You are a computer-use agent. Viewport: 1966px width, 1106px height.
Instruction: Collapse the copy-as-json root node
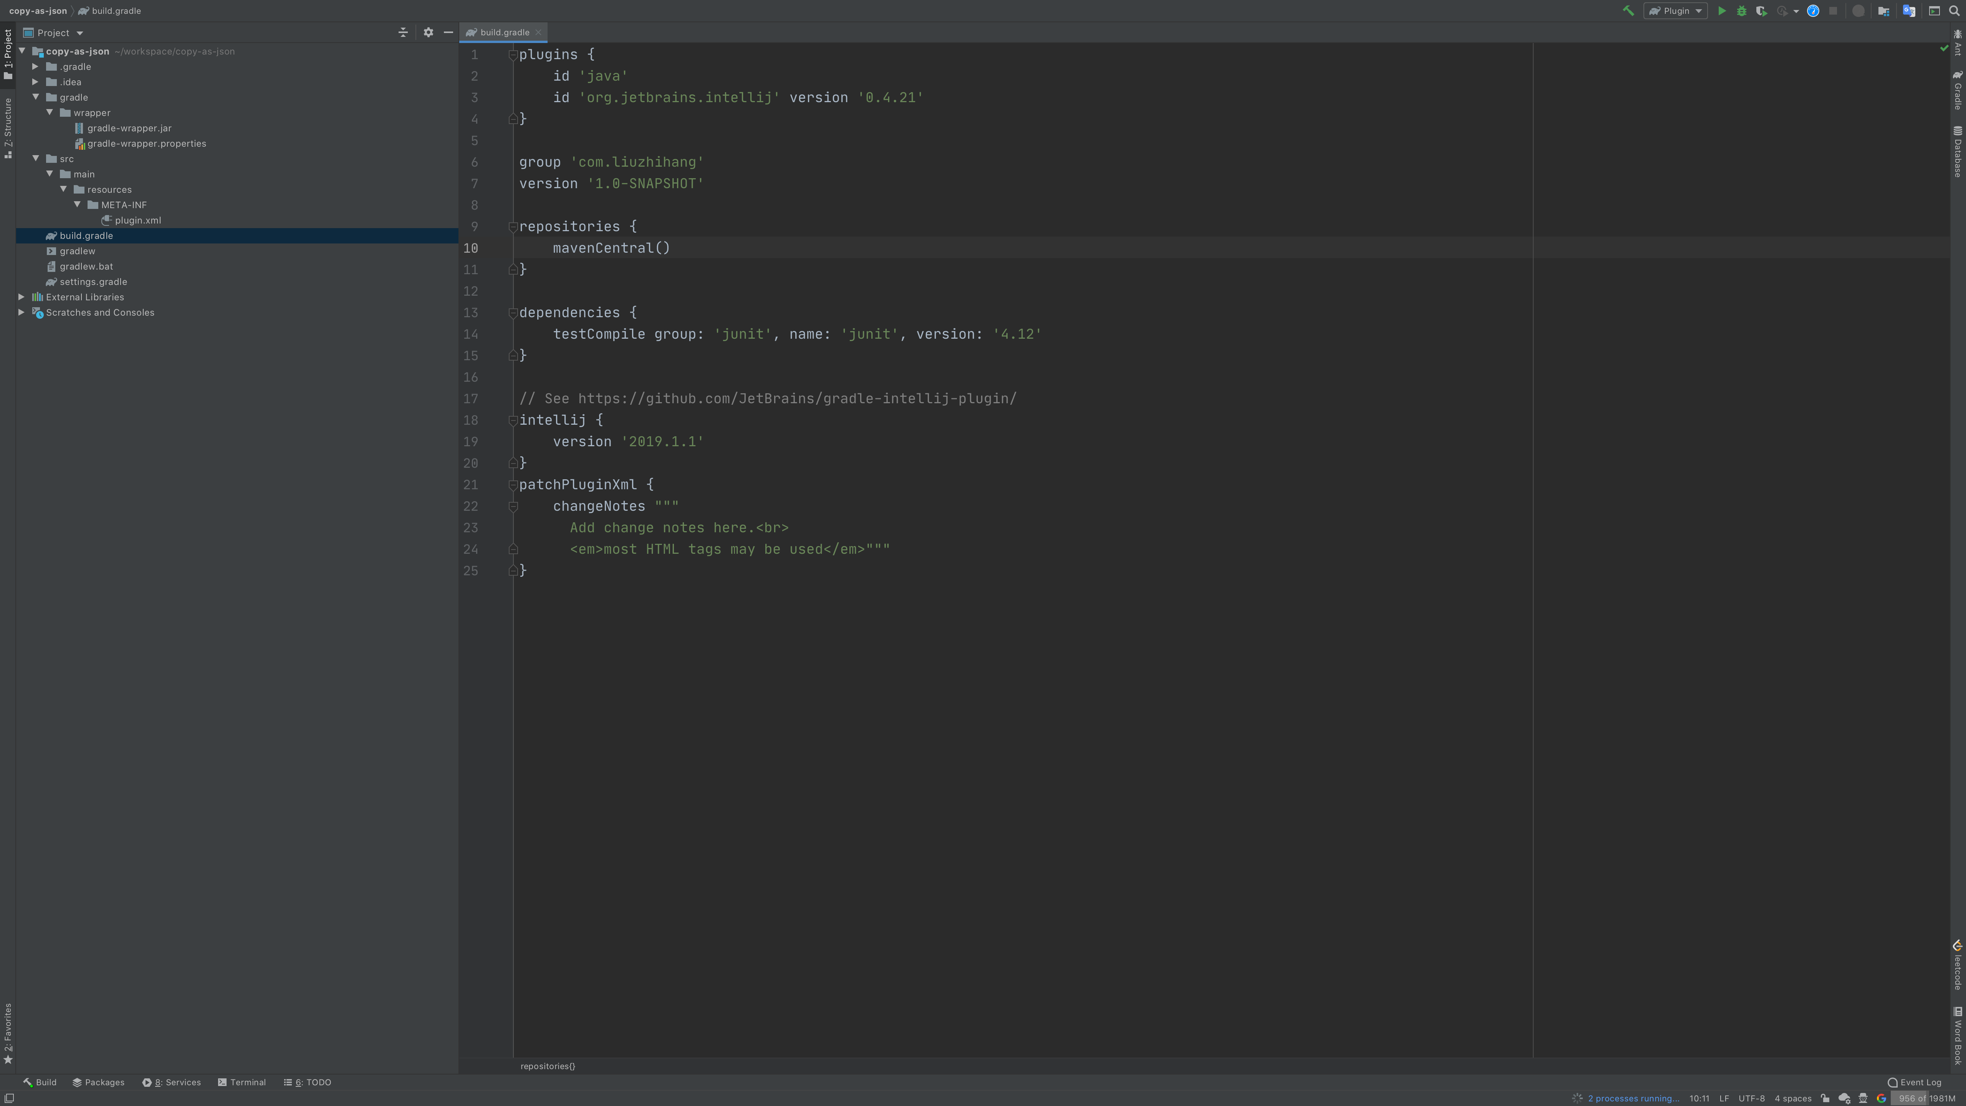click(x=22, y=51)
